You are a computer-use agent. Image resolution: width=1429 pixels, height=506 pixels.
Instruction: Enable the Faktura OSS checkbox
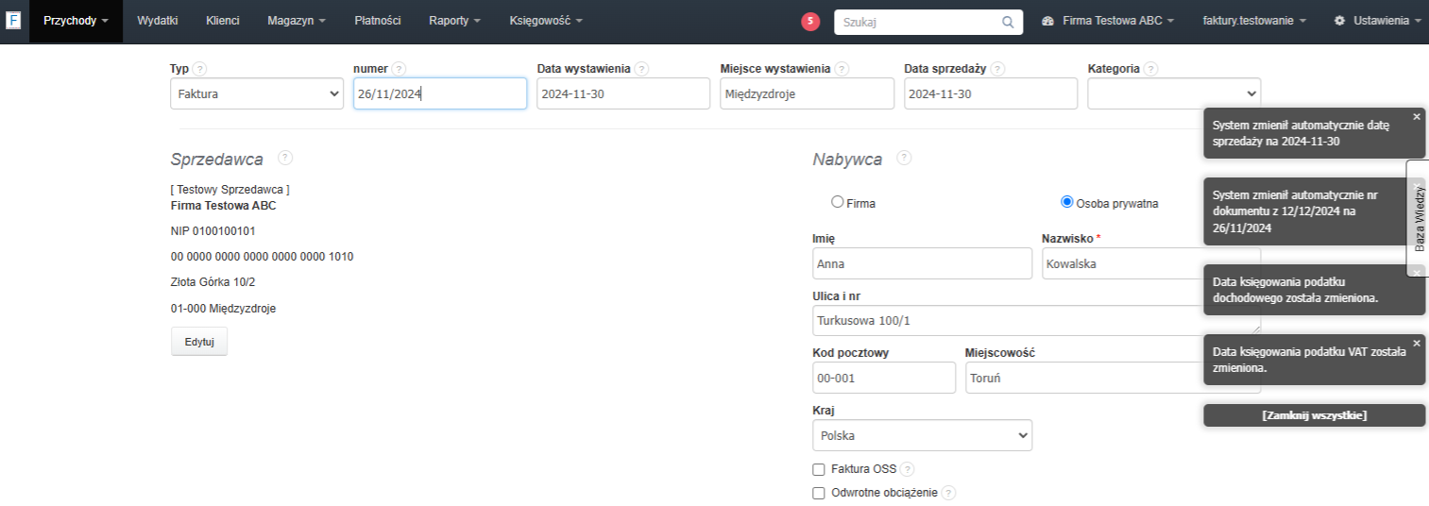(819, 469)
